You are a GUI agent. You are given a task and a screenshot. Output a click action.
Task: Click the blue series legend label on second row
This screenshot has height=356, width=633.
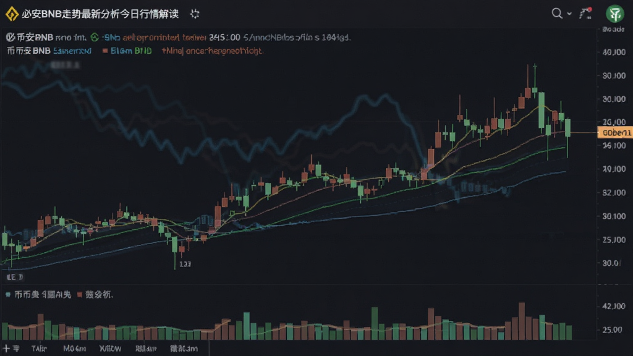click(x=72, y=51)
